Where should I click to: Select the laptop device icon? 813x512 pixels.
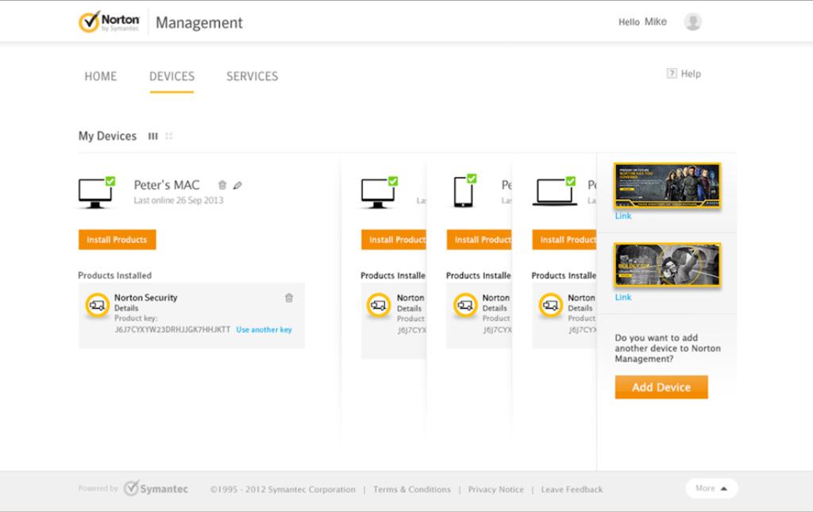click(554, 191)
